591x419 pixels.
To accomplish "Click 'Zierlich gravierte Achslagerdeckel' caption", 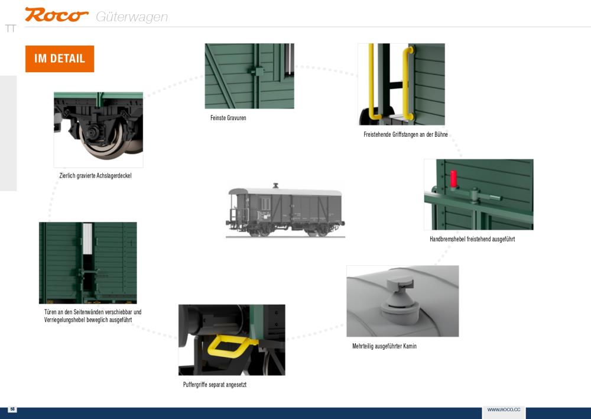I will pos(95,176).
